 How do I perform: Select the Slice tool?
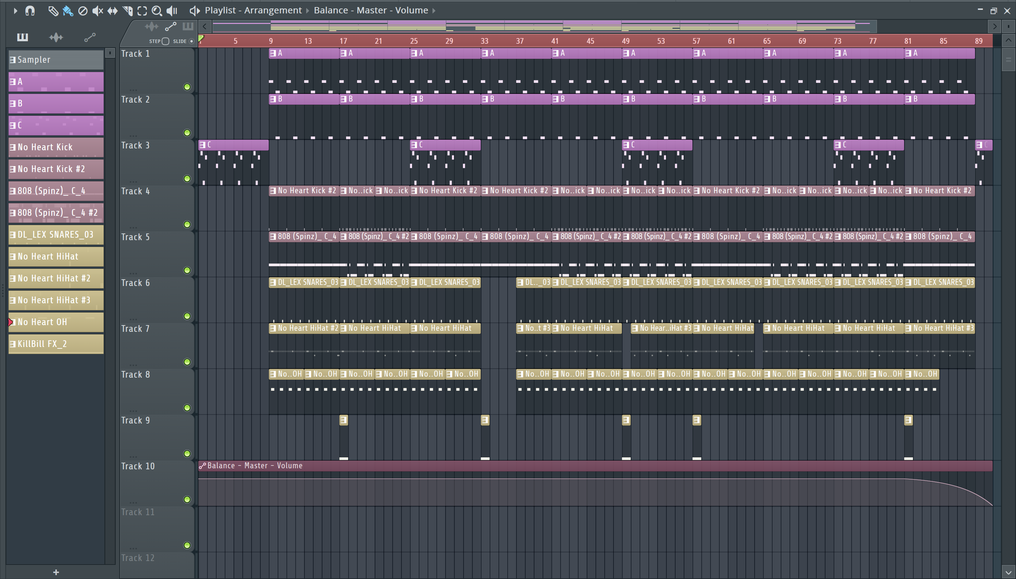(x=128, y=11)
